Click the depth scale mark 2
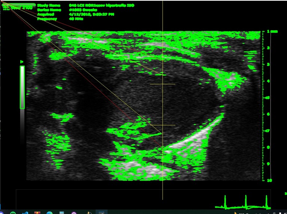 pos(268,48)
